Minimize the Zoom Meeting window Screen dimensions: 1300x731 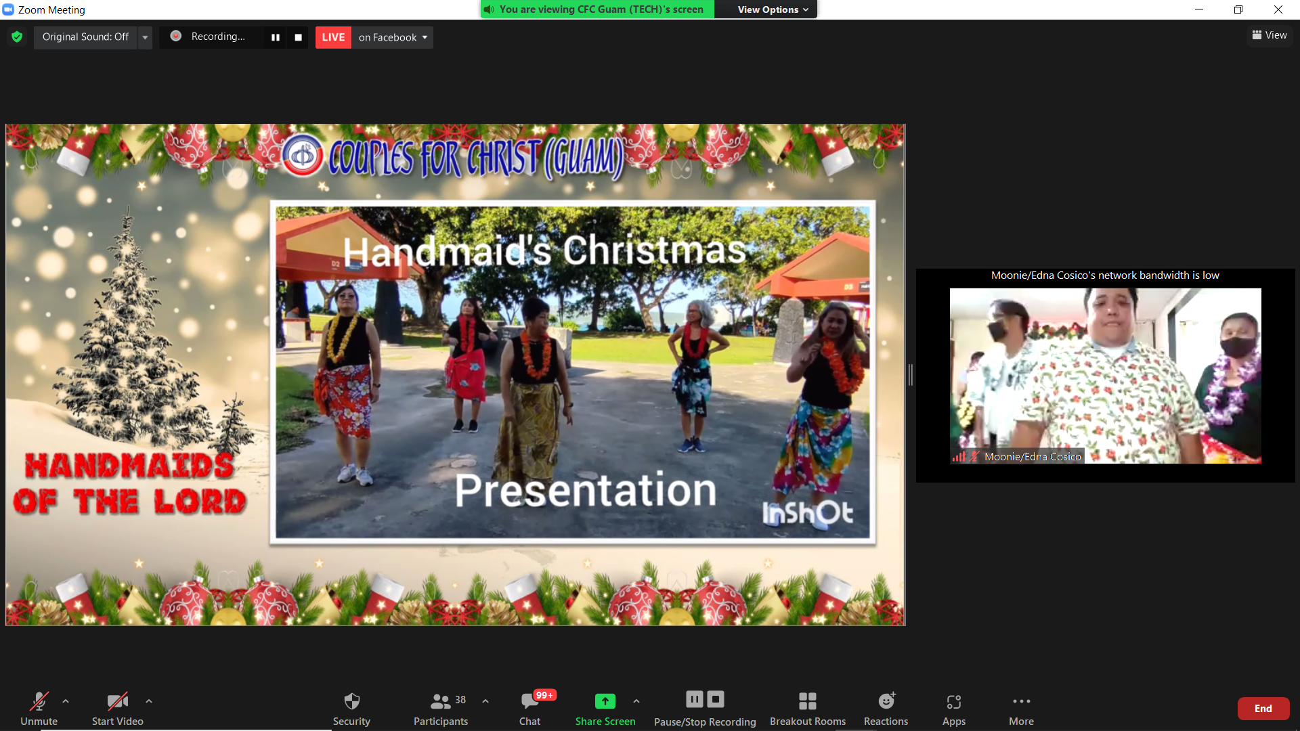1199,9
